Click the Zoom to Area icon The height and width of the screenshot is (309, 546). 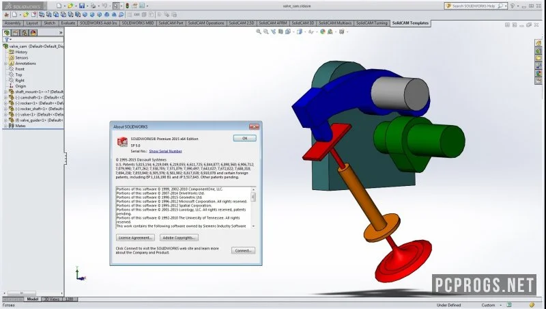click(265, 31)
